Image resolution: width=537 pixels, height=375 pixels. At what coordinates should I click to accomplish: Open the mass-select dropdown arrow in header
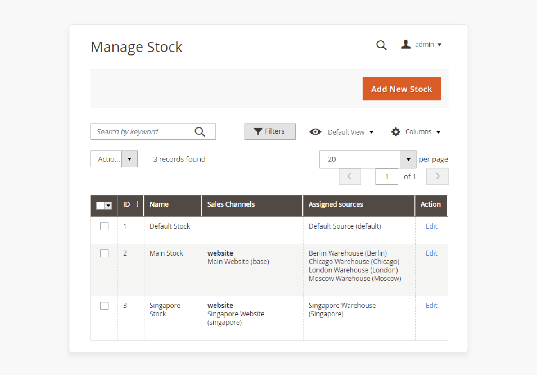(108, 206)
